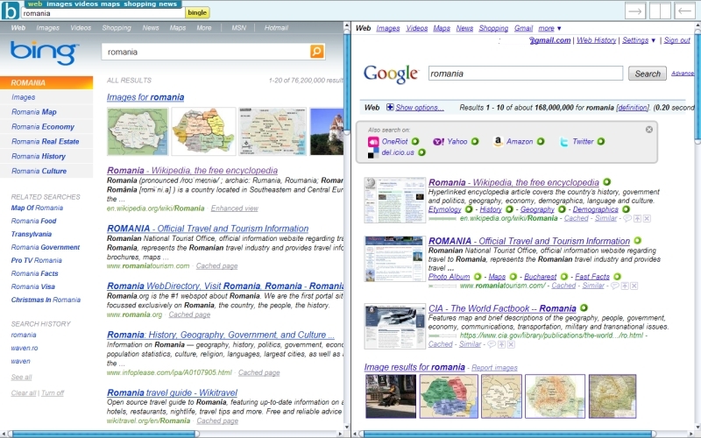Select the split-view pane layout button
This screenshot has height=438, width=701.
point(660,11)
